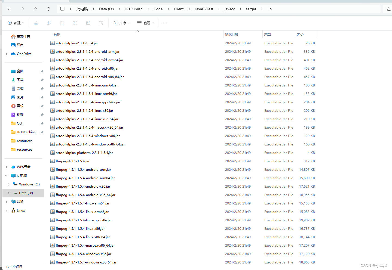This screenshot has width=392, height=270.
Task: Select JavaCVTest in the address breadcrumb
Action: click(x=204, y=9)
